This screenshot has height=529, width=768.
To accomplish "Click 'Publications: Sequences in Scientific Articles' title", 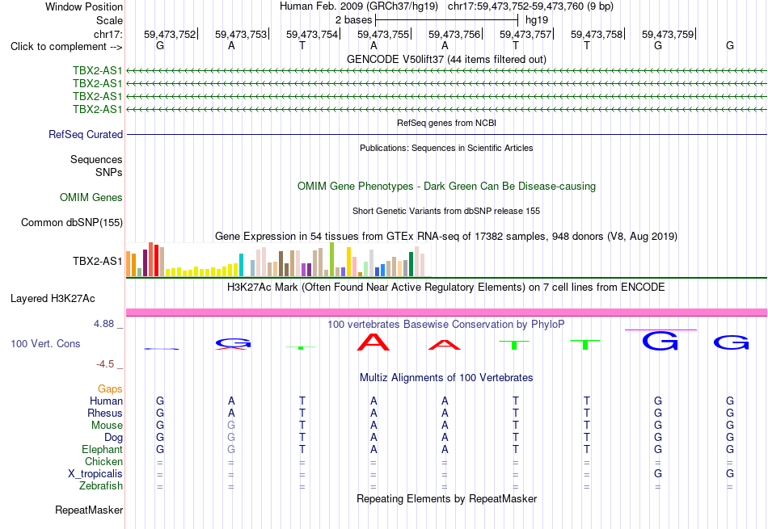I will (446, 148).
